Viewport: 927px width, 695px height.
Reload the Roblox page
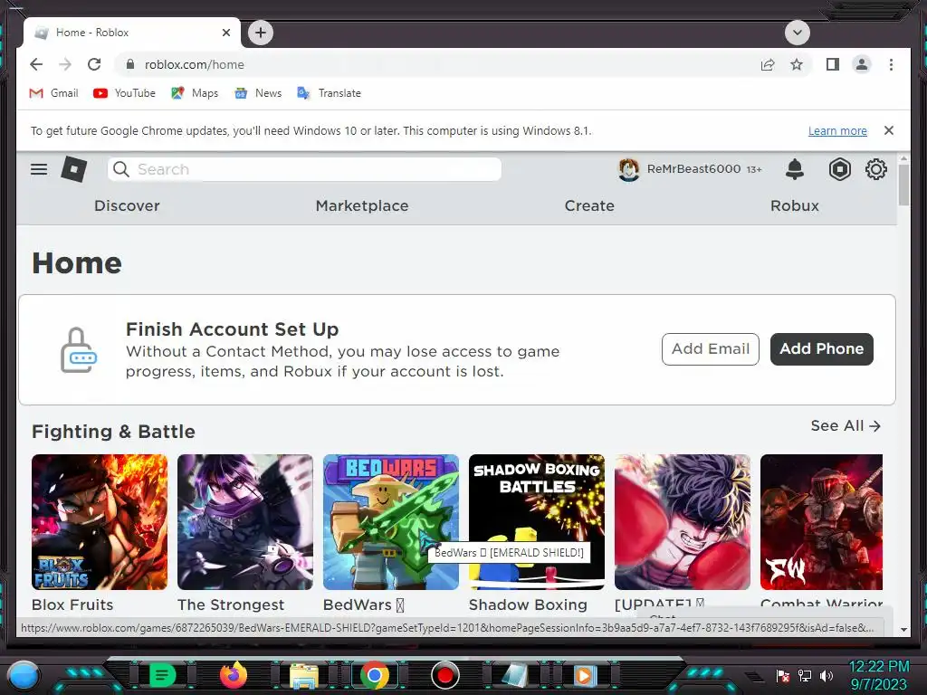point(94,64)
